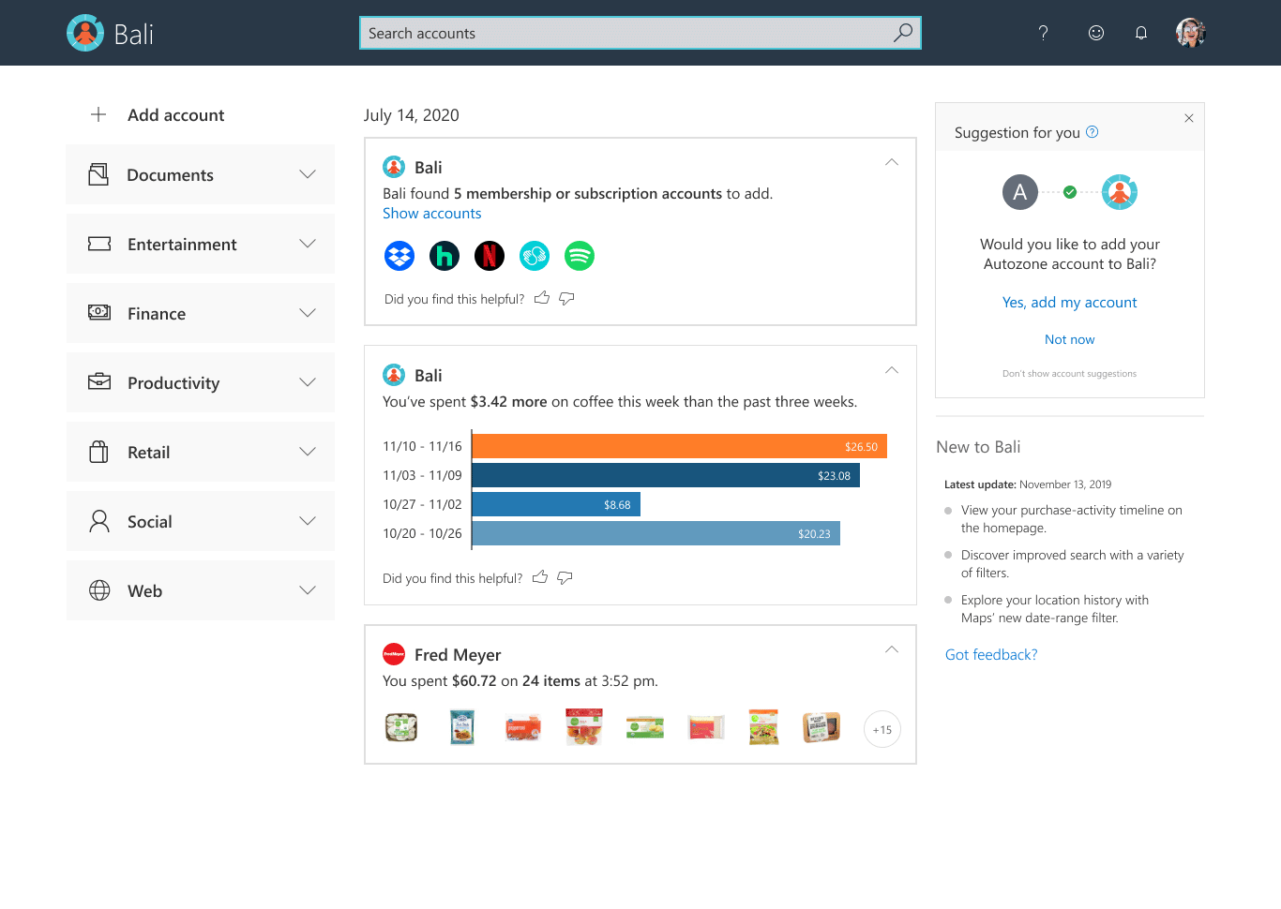Select the orange 11/10 - 11/16 bar
Viewport: 1281px width, 909px height.
[679, 447]
